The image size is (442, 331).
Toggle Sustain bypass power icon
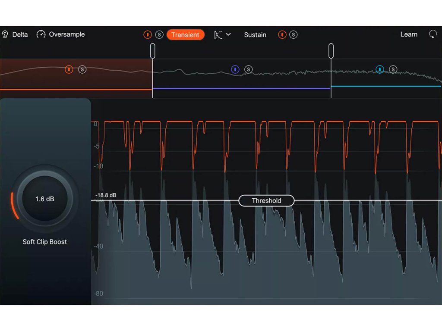point(282,34)
